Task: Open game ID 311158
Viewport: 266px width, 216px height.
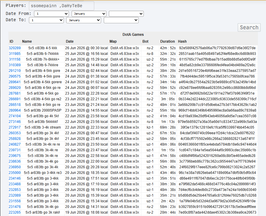Action: (15, 59)
